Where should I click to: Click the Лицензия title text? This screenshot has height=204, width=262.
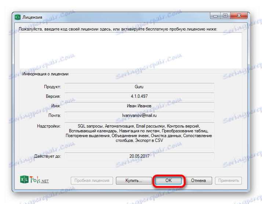[32, 17]
